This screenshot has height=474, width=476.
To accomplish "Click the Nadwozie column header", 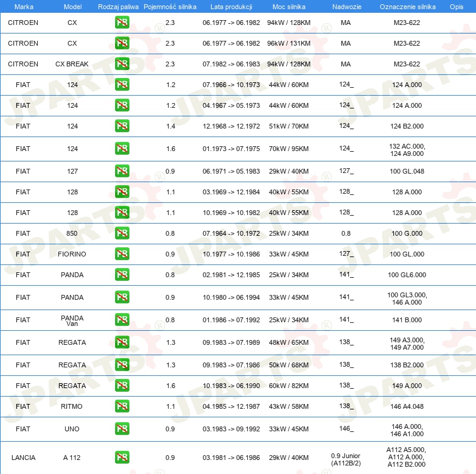I will [347, 7].
